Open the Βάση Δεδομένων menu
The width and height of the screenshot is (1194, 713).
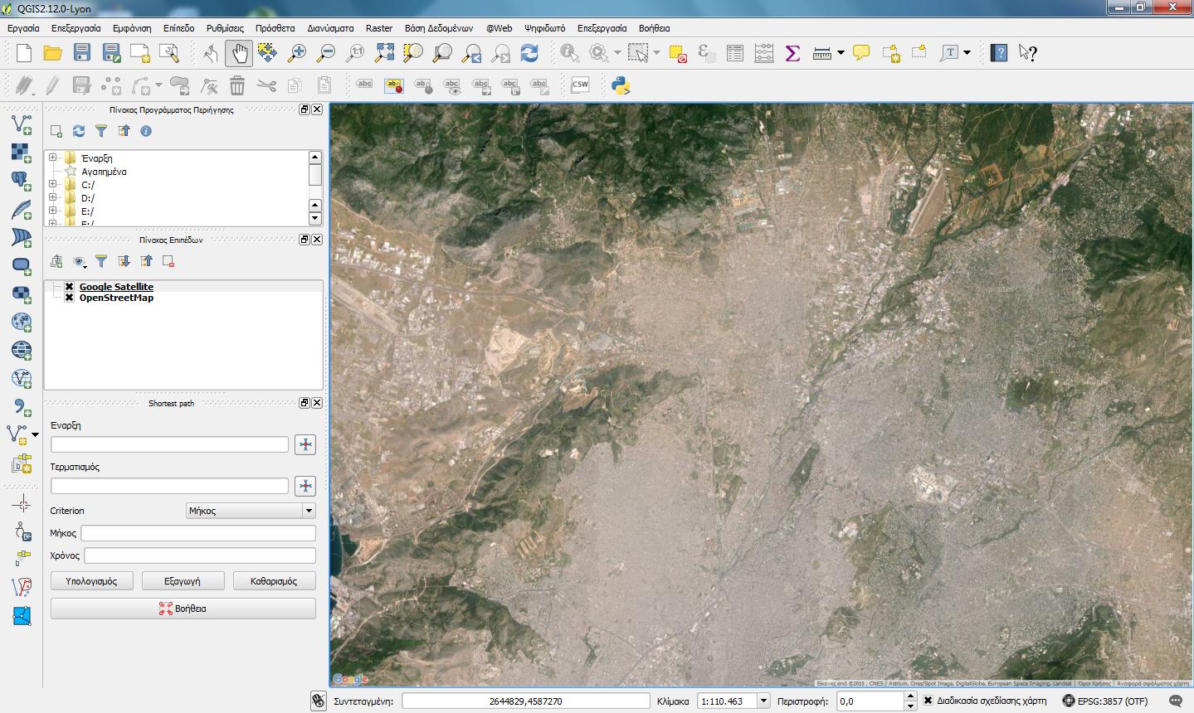pos(439,28)
